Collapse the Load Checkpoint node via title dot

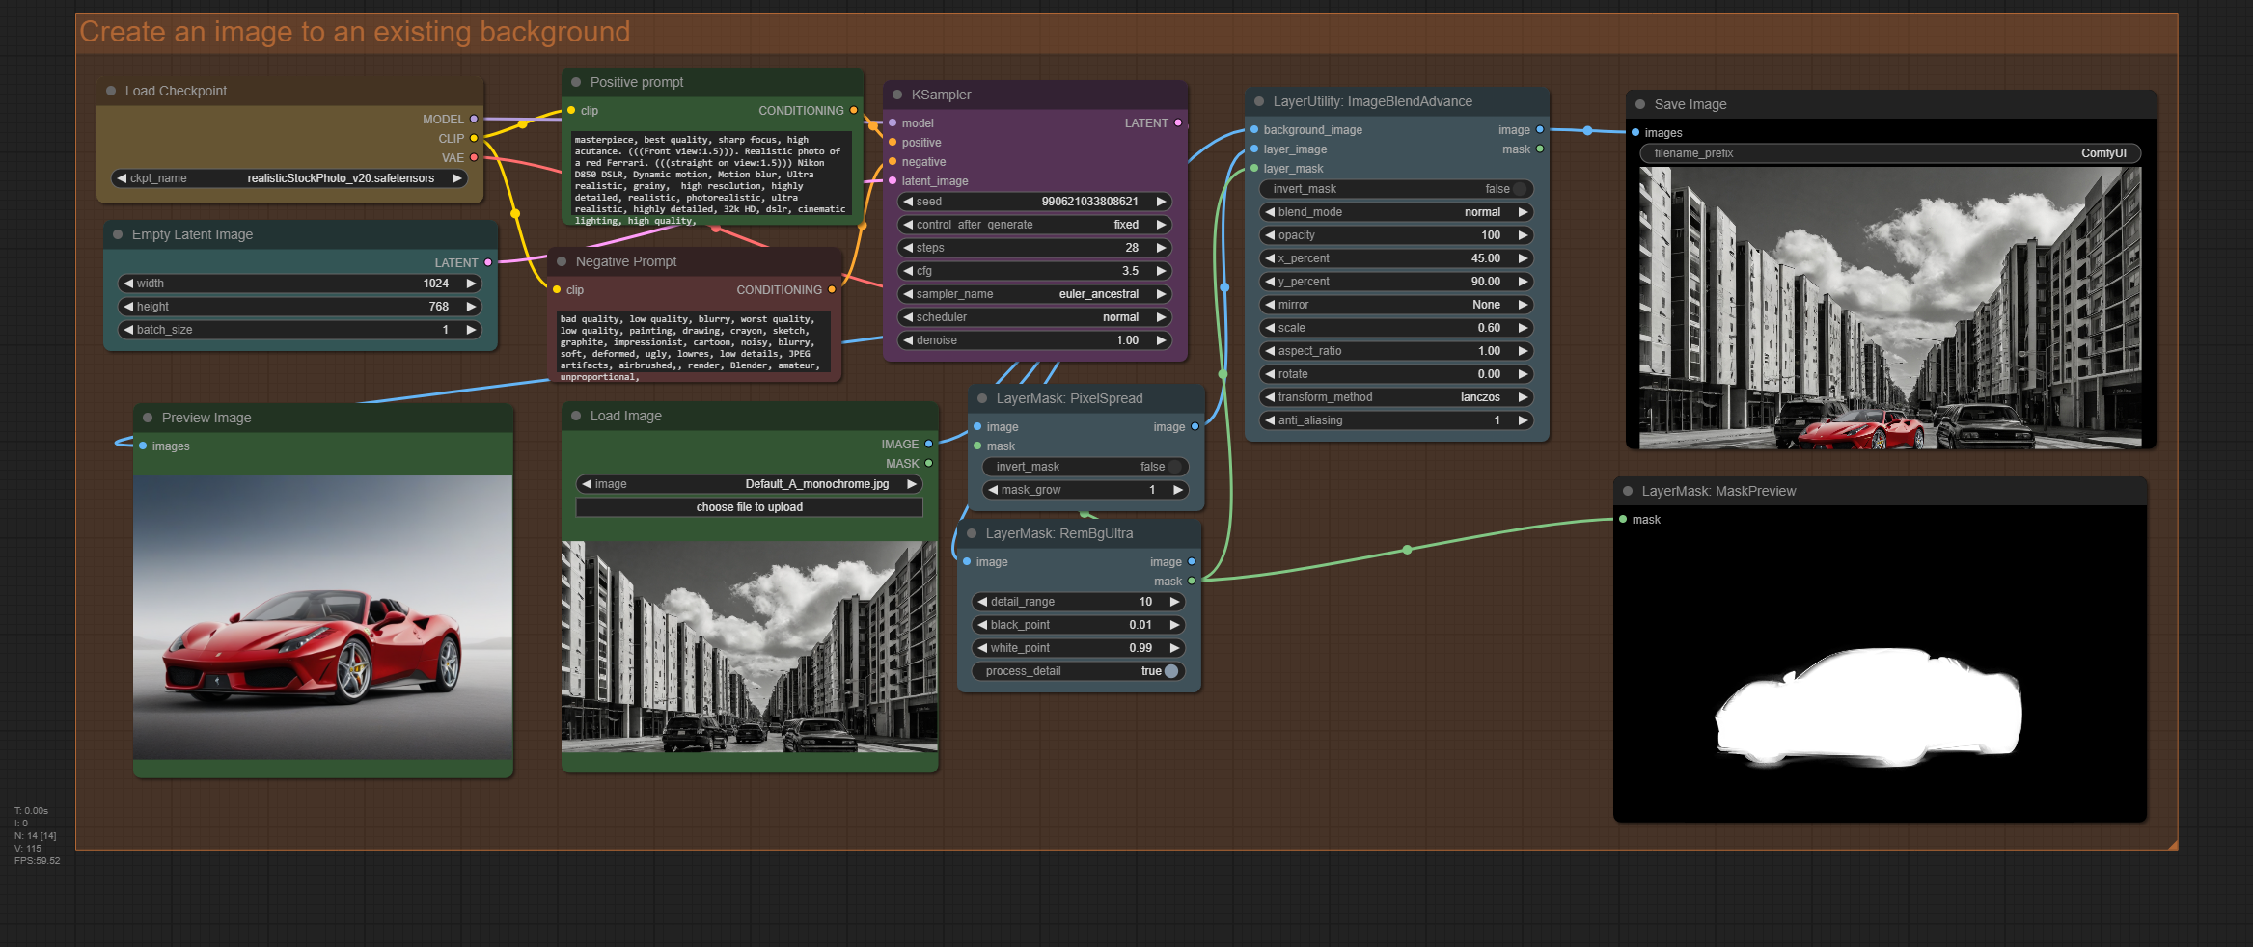coord(111,91)
